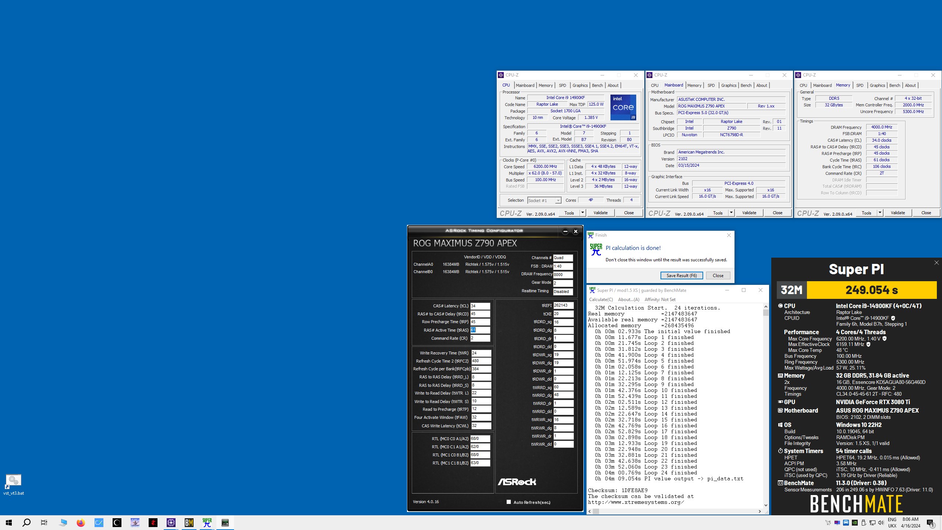This screenshot has width=942, height=530.
Task: Open the computer icon on the taskbar
Action: [63, 523]
